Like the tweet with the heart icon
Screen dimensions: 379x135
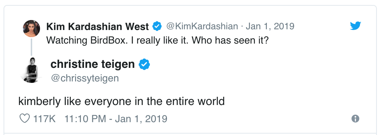coord(24,119)
